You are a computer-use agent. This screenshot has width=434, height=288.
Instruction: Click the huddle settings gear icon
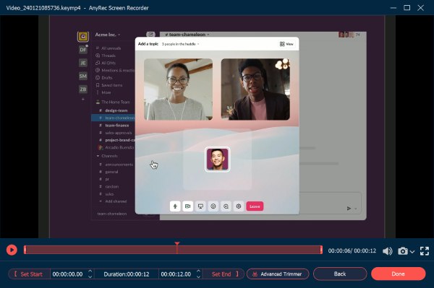239,206
